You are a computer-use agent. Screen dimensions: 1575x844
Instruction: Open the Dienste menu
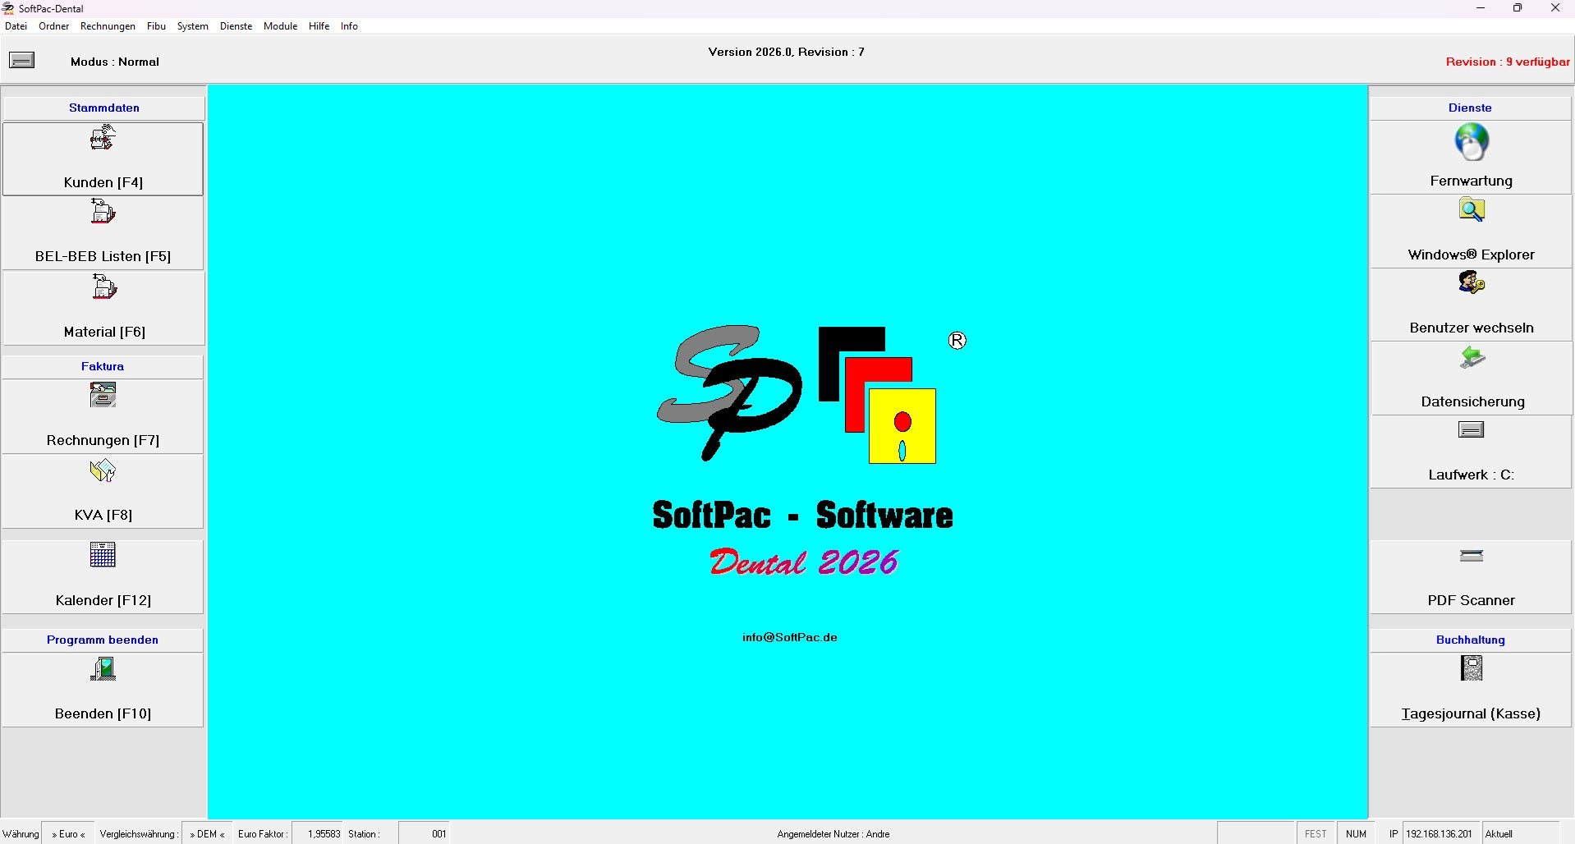236,26
